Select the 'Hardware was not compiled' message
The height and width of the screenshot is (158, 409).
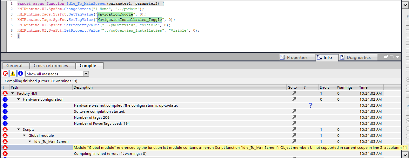click(x=126, y=105)
